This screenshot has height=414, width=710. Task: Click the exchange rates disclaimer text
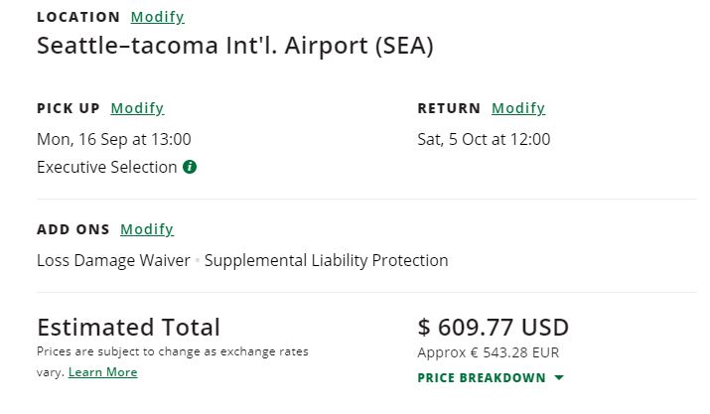[x=172, y=351]
